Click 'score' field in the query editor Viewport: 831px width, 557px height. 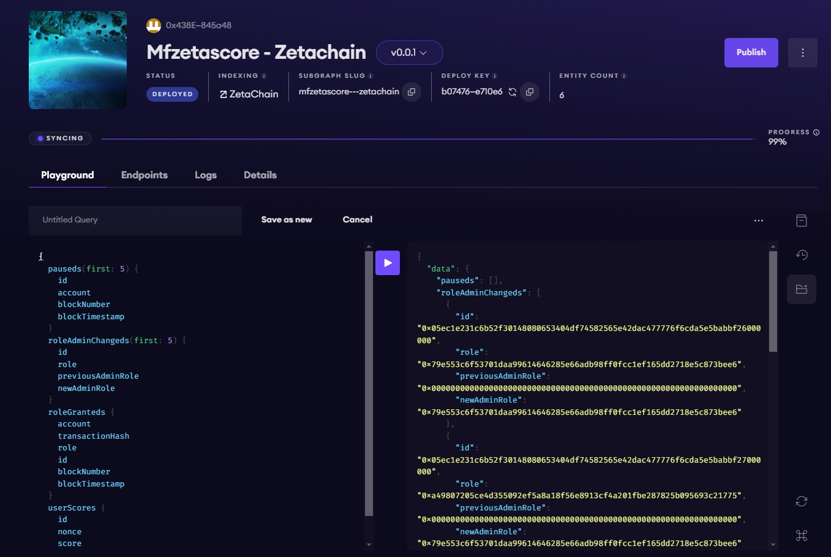tap(69, 544)
